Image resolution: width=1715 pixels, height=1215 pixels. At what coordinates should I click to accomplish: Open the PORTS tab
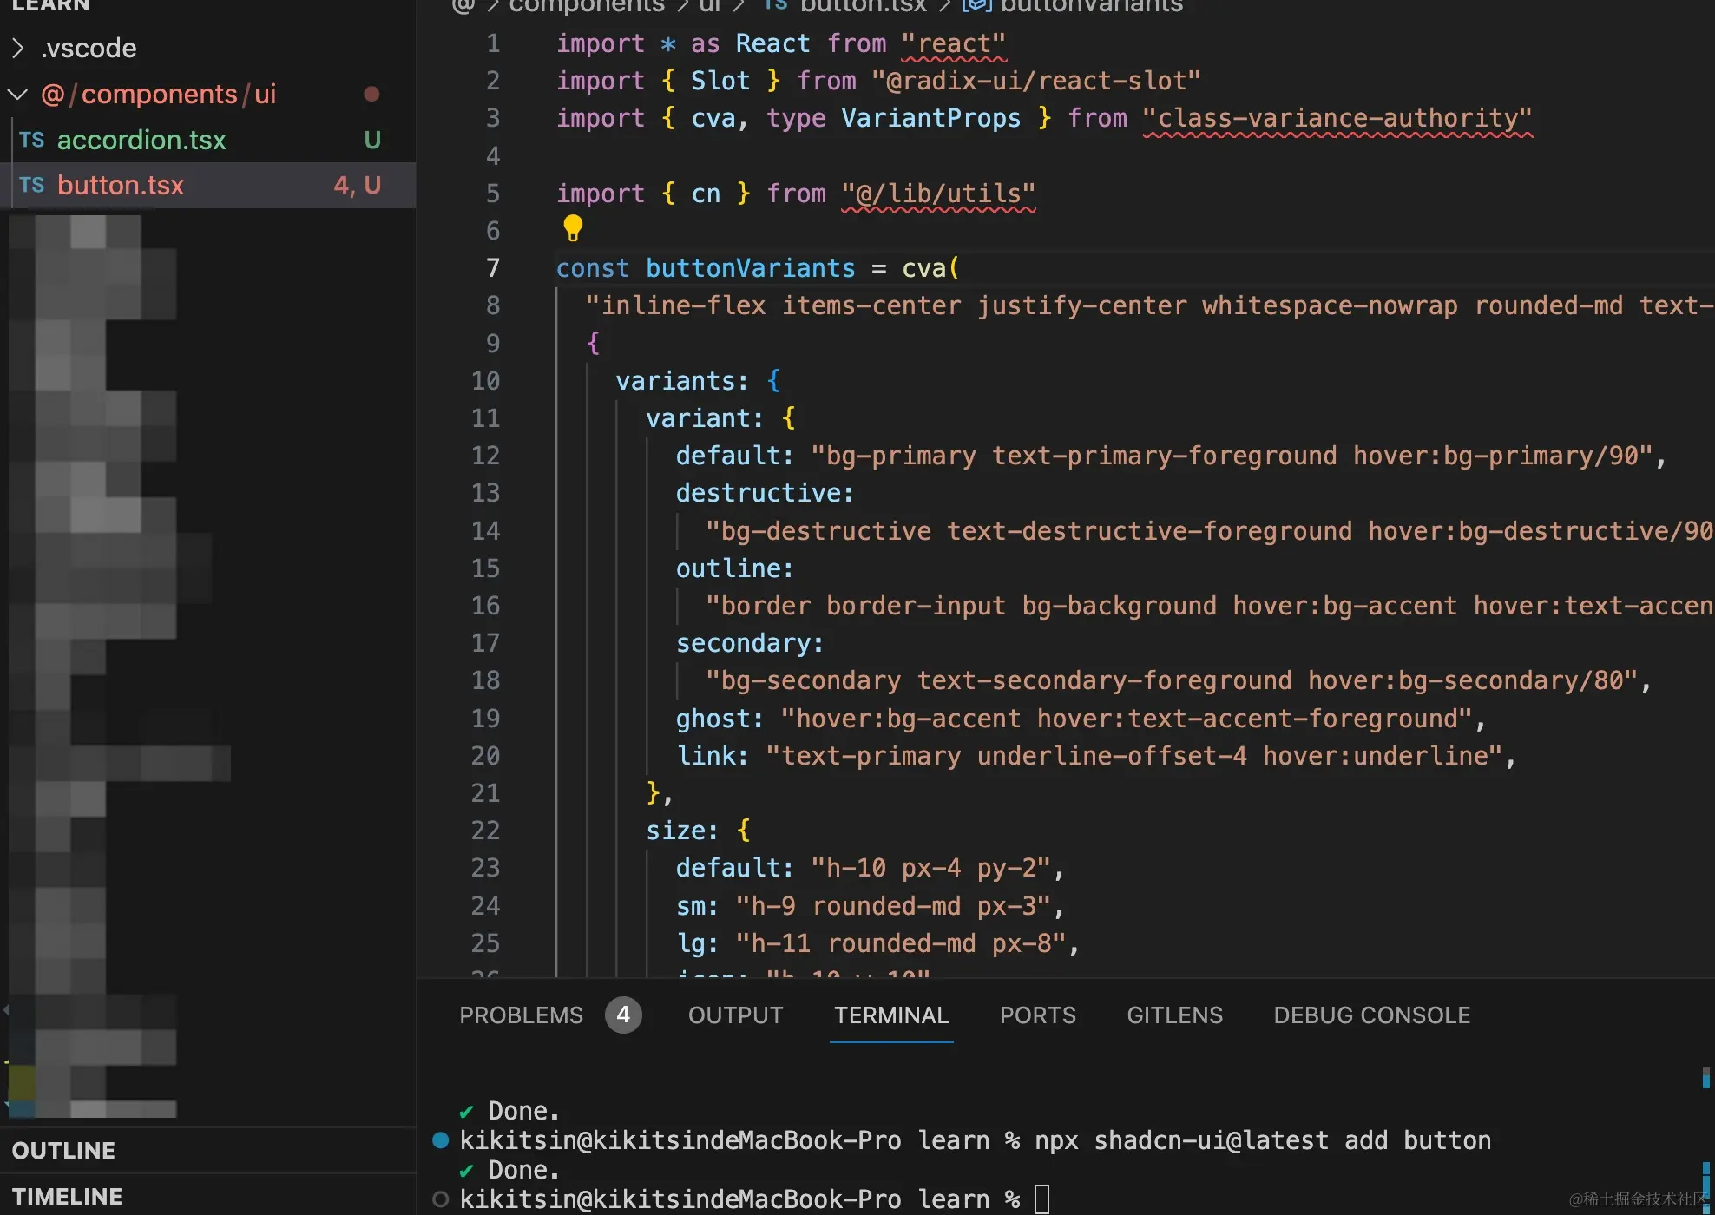pyautogui.click(x=1037, y=1015)
